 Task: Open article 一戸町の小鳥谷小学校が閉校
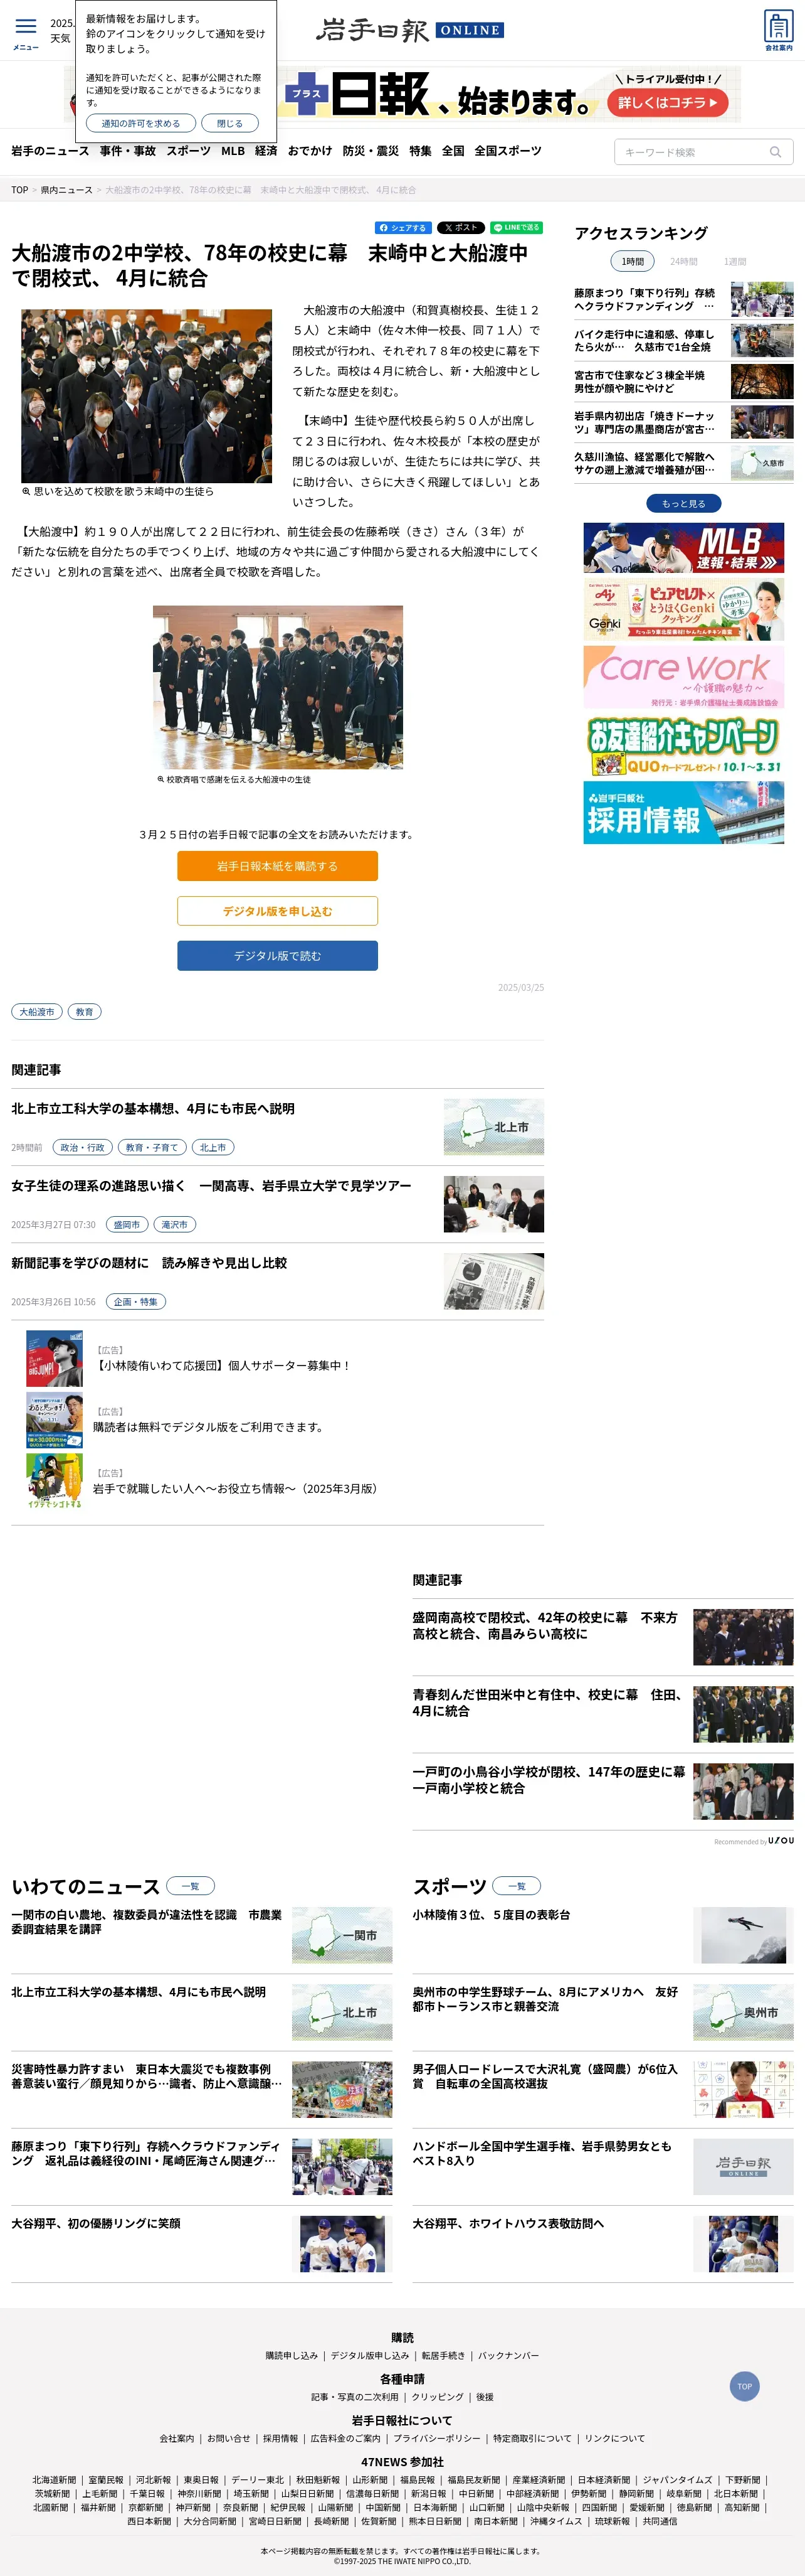(x=549, y=1779)
